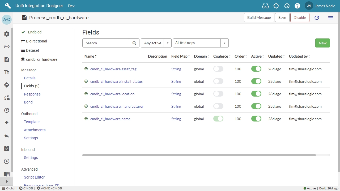Viewport: 340px width, 191px height.
Task: Open the hamburger menu icon
Action: pos(331,18)
